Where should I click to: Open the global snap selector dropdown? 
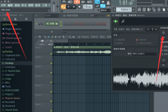coord(106,10)
